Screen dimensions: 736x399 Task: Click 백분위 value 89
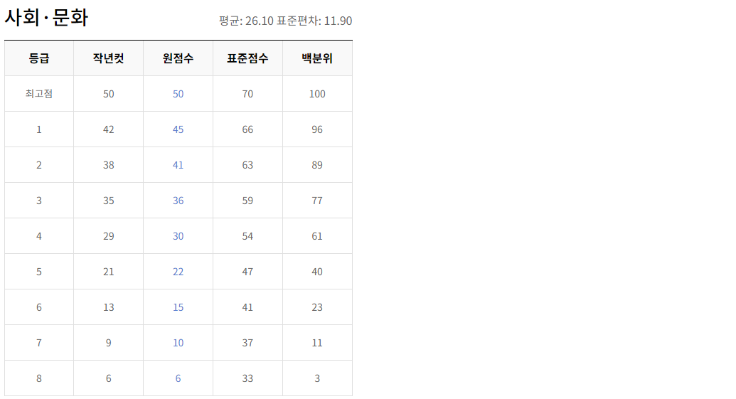click(317, 165)
